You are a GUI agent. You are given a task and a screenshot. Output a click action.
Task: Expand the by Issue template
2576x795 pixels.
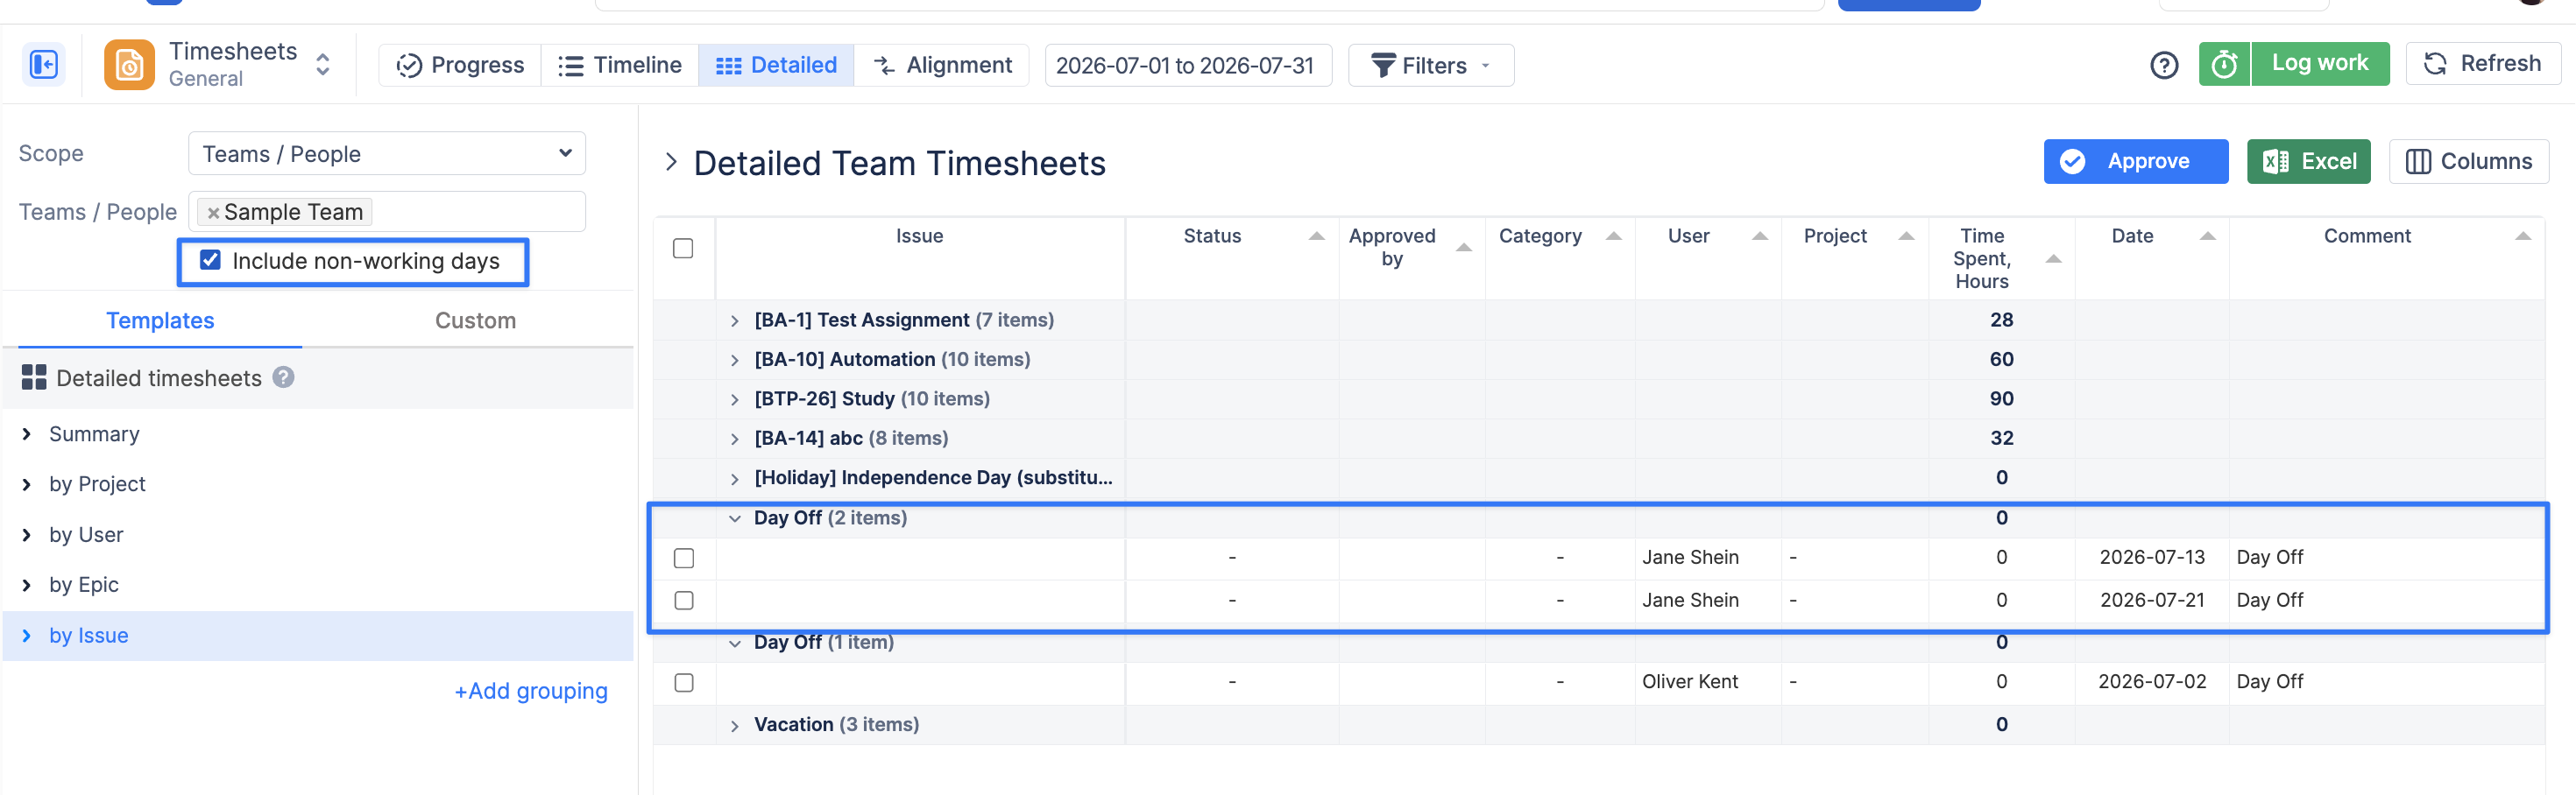(x=27, y=635)
